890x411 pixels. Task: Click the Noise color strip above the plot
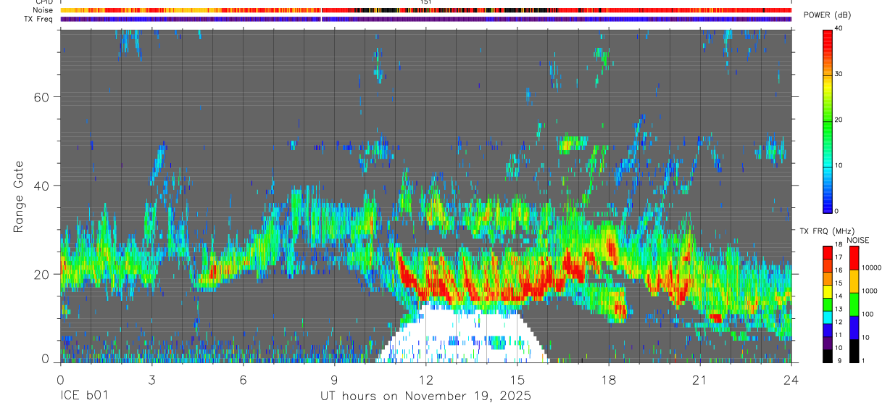coord(425,10)
